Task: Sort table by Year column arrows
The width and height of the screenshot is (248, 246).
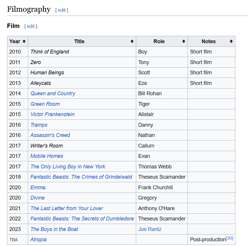Action: (24, 41)
